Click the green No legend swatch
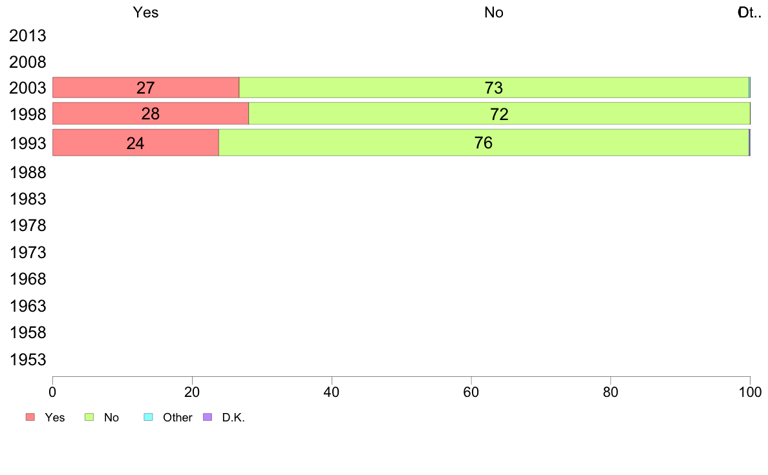This screenshot has height=475, width=768. 89,417
